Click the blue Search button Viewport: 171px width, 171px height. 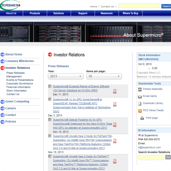(166, 6)
